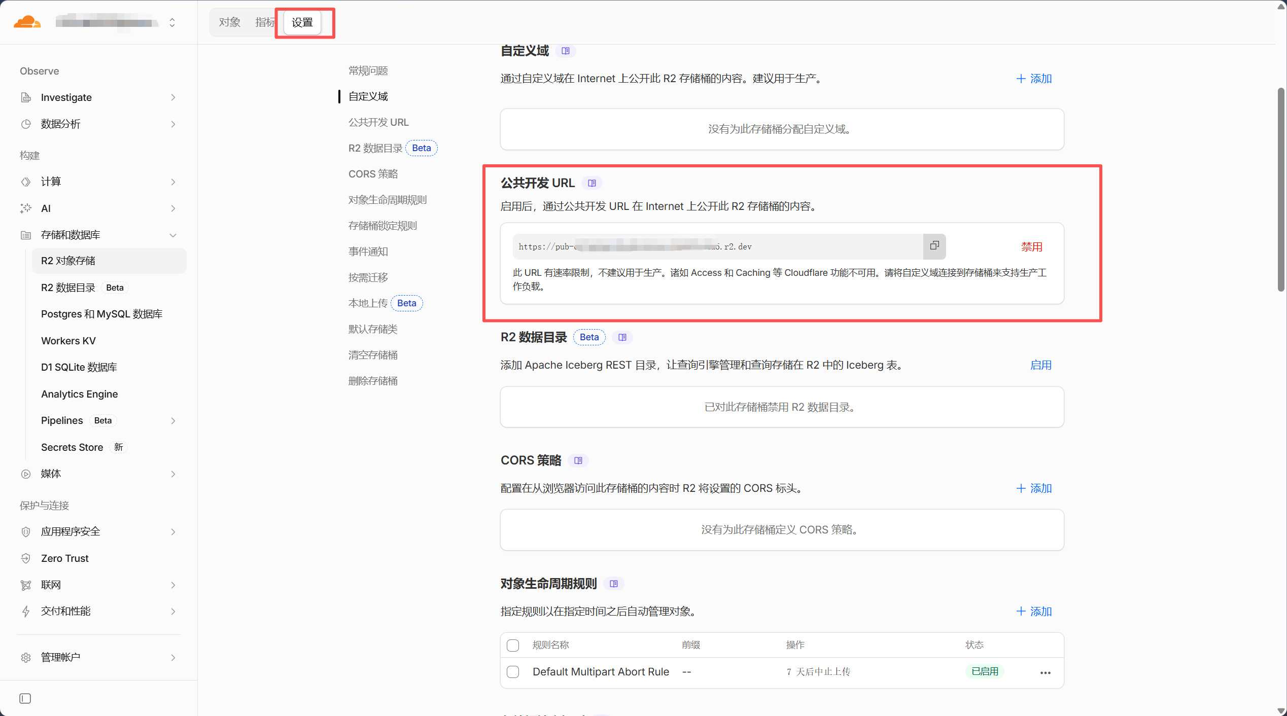Viewport: 1287px width, 716px height.
Task: Expand the Pipelines chevron
Action: click(173, 421)
